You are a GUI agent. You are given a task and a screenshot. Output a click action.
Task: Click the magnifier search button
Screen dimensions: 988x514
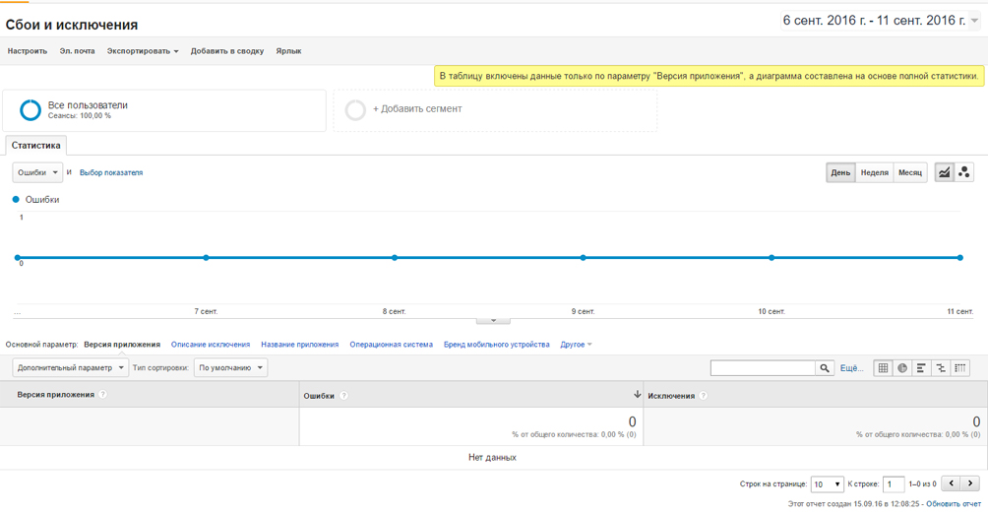pos(825,368)
